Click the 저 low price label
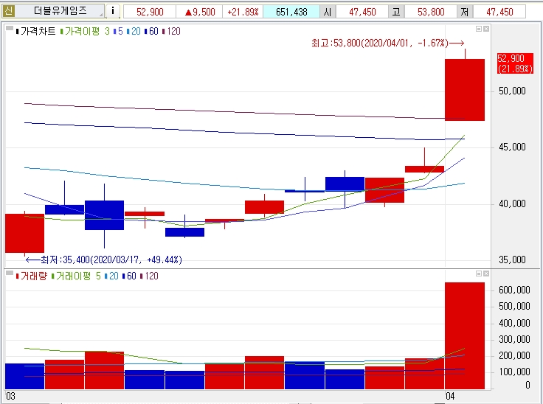This screenshot has width=543, height=404. [465, 12]
